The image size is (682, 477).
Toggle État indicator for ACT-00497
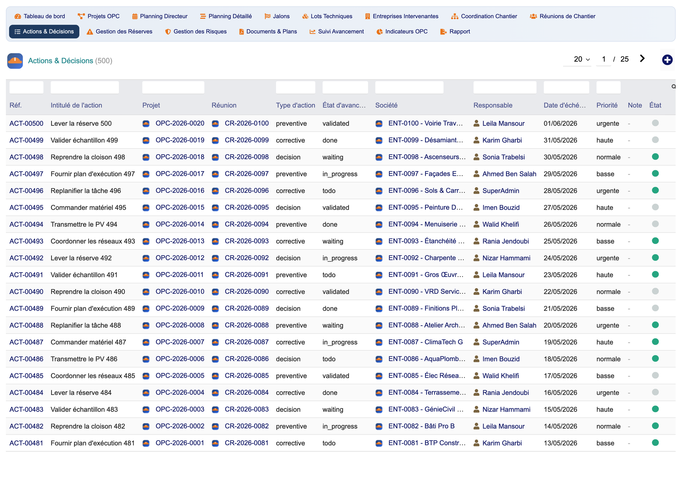click(655, 173)
